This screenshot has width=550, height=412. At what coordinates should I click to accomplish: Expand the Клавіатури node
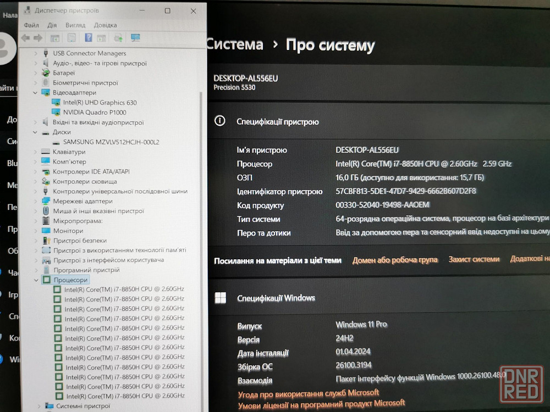pos(35,152)
